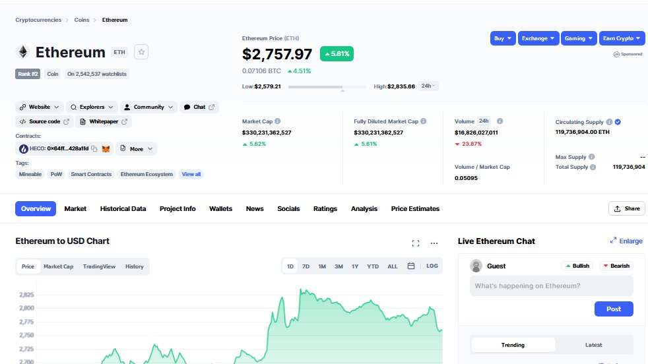Screen dimensions: 648x364
Task: Click the Volume info icon
Action: coord(500,121)
